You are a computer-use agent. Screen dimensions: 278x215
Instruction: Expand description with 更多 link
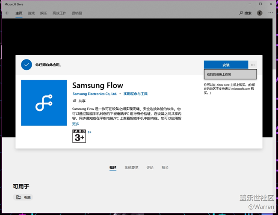pos(76,124)
